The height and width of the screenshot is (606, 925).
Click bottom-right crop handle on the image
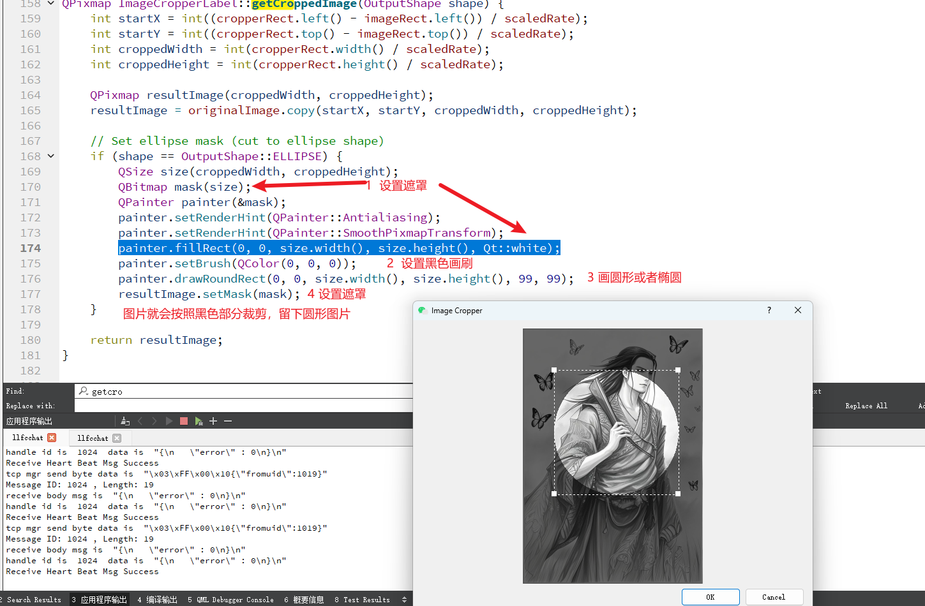(678, 494)
